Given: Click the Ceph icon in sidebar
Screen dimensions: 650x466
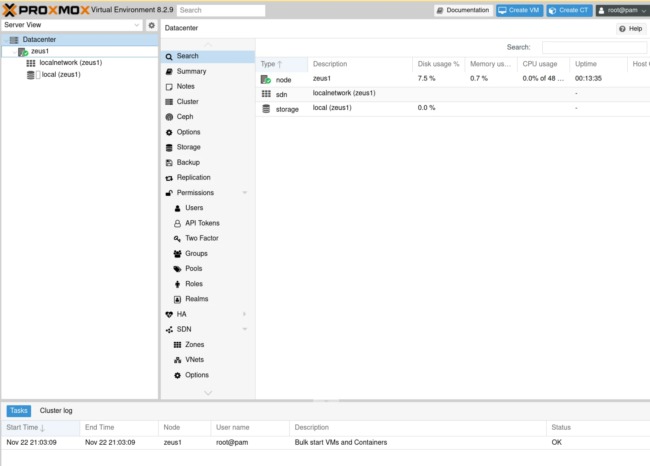Looking at the screenshot, I should pyautogui.click(x=169, y=117).
